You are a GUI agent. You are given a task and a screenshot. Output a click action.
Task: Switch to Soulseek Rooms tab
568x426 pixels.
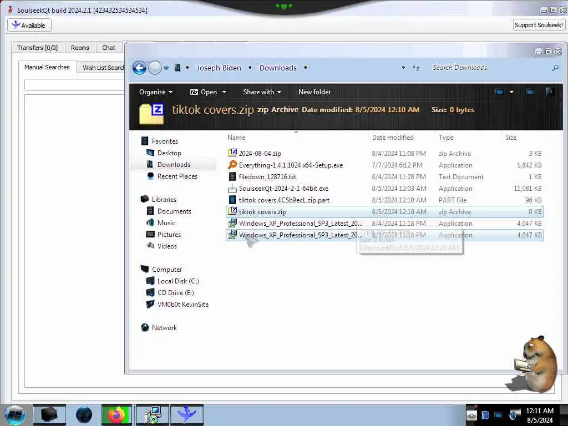[80, 48]
